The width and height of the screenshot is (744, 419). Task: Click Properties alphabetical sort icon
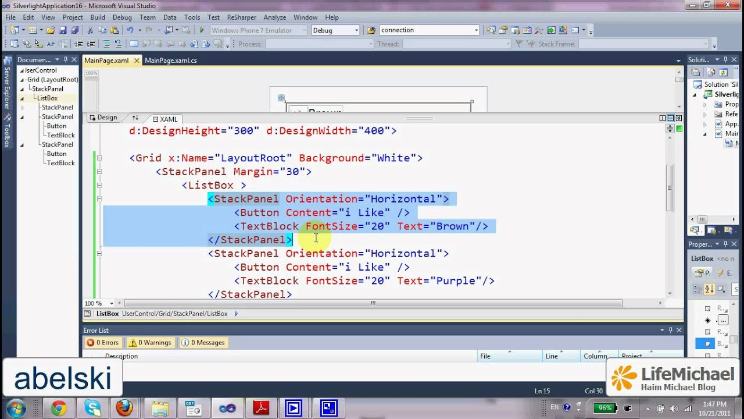tap(709, 289)
